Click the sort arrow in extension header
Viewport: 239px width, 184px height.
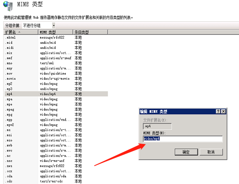click(19, 32)
